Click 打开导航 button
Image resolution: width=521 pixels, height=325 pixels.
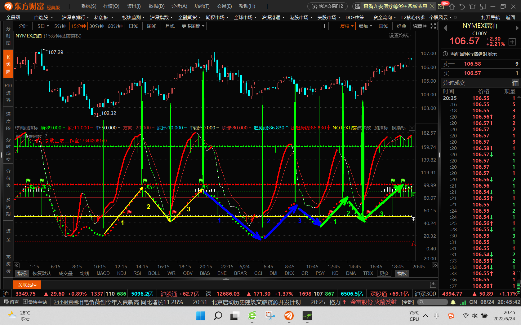click(491, 18)
